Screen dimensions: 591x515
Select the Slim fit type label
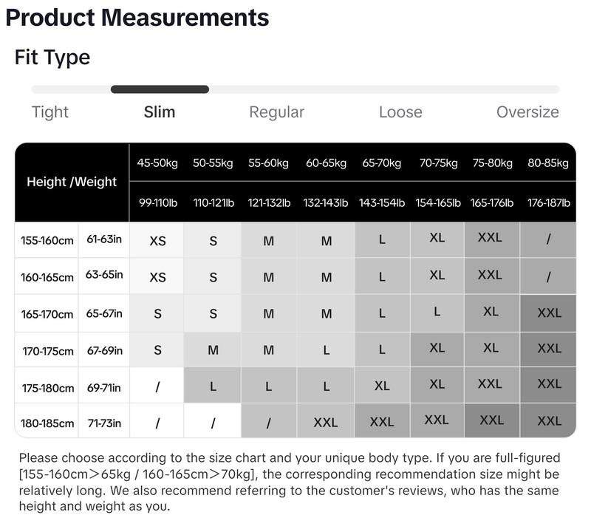click(x=160, y=112)
